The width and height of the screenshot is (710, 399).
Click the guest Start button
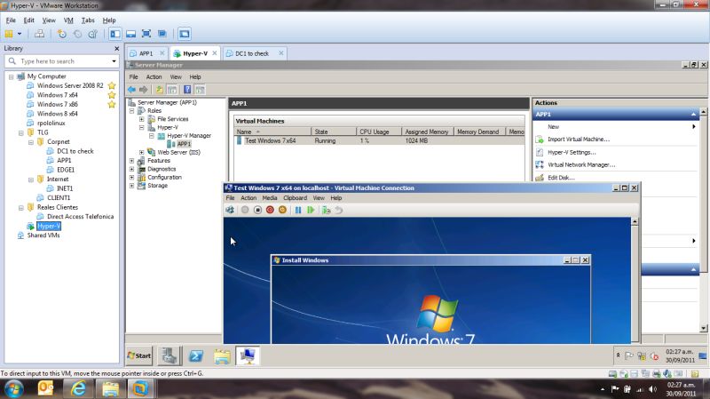tap(139, 356)
